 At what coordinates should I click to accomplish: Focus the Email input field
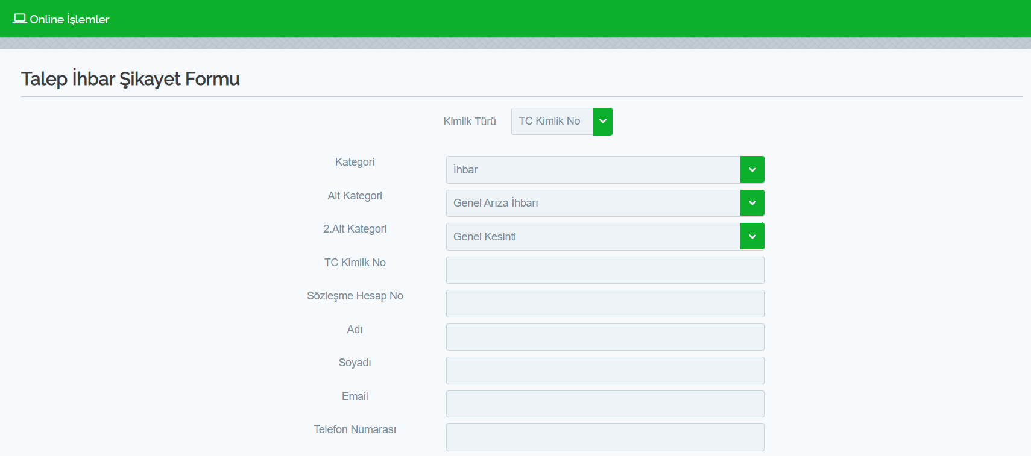[x=605, y=404]
